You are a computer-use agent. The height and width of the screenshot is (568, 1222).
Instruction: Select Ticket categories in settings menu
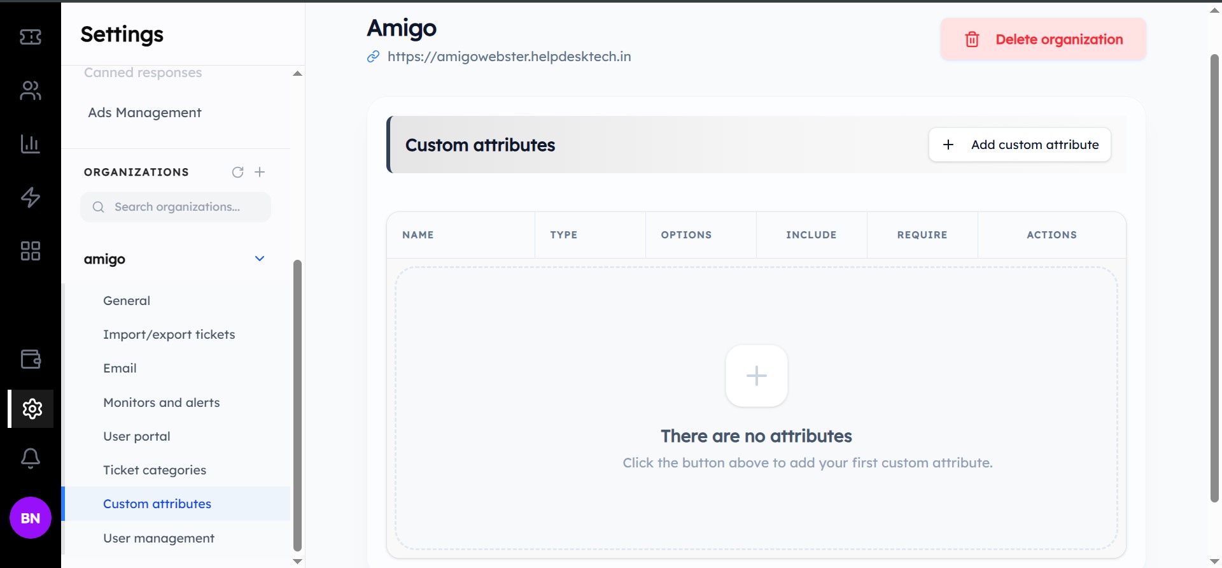[x=155, y=470]
